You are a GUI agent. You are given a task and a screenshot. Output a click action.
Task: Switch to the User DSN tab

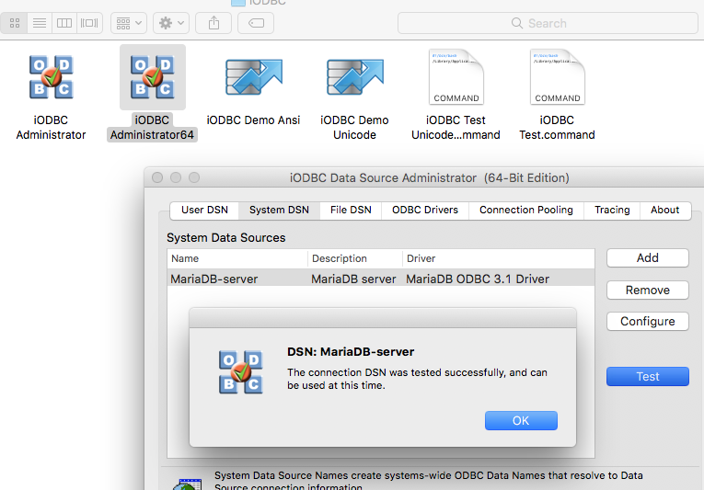coord(204,210)
